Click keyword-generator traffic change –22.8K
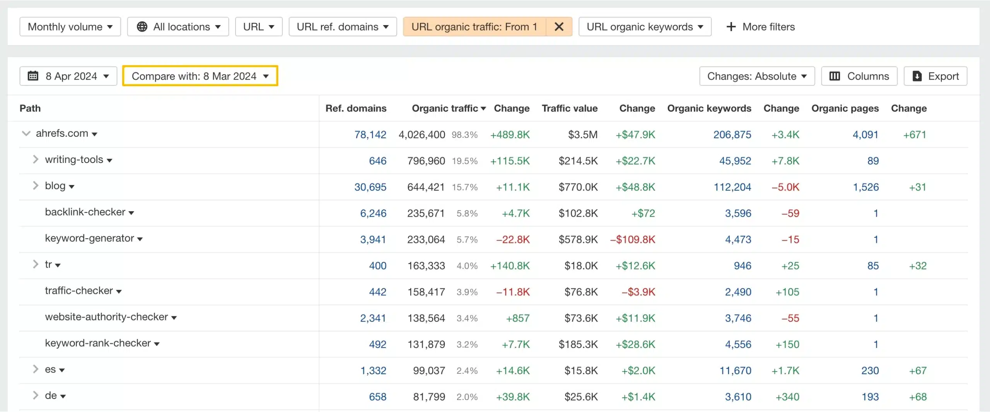The width and height of the screenshot is (990, 412). tap(513, 240)
